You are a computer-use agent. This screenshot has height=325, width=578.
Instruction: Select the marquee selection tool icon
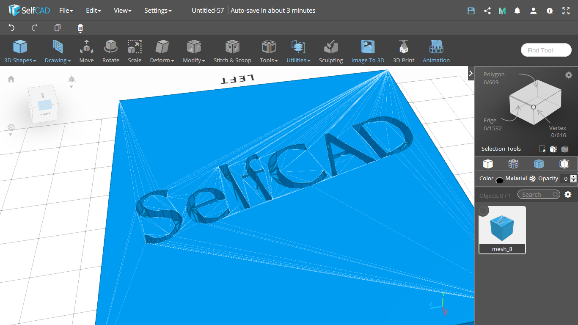point(542,149)
